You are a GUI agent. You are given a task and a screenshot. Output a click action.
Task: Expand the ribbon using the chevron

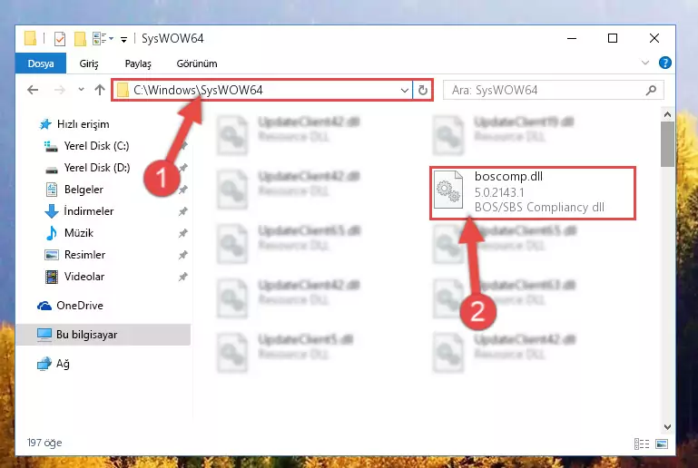tap(645, 63)
